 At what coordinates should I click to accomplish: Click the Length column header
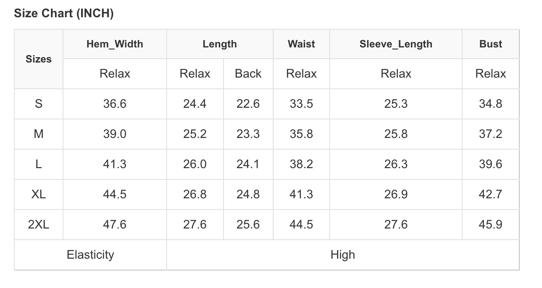[220, 44]
